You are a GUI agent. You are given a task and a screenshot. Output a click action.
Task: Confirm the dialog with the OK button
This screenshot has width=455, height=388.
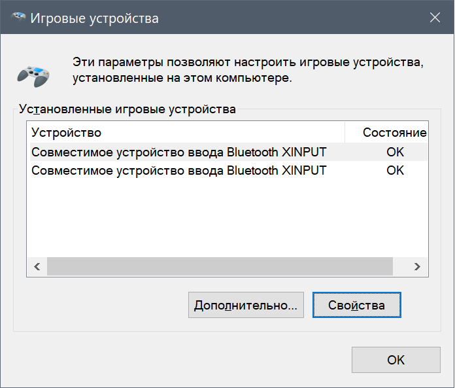click(396, 360)
